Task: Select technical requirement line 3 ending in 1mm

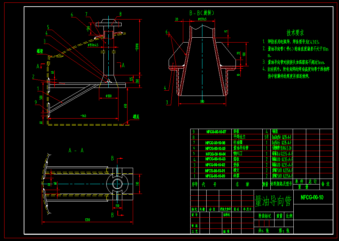Action: pos(294,62)
